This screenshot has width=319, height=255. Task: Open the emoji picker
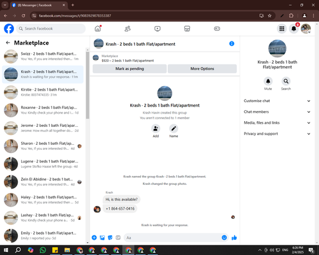[x=224, y=238]
